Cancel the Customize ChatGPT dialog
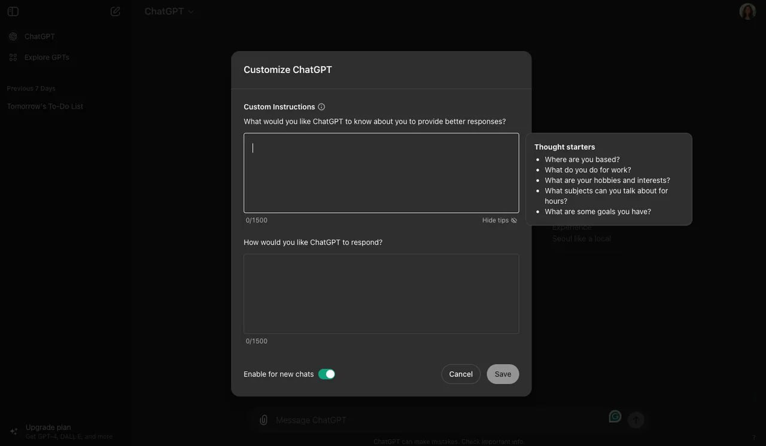 pyautogui.click(x=461, y=374)
